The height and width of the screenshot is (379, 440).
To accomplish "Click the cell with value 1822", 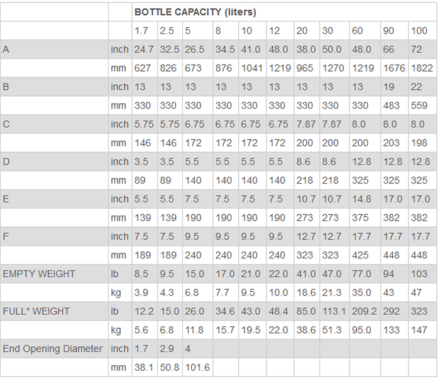I will coord(421,68).
